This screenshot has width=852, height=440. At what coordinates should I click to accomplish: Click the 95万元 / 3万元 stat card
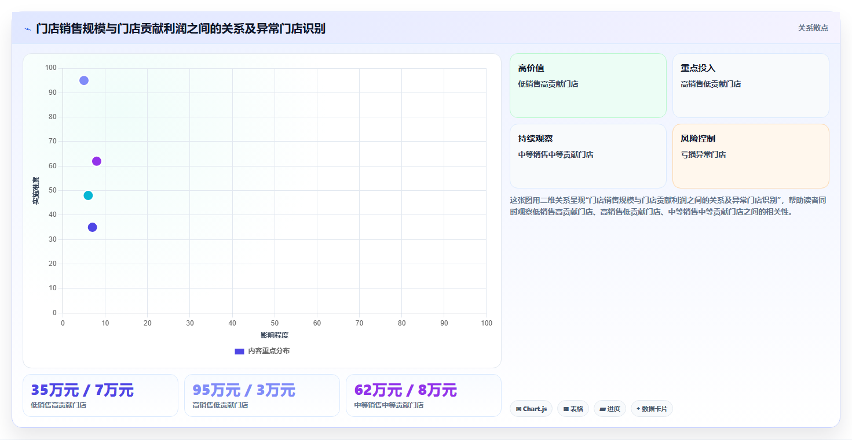262,395
